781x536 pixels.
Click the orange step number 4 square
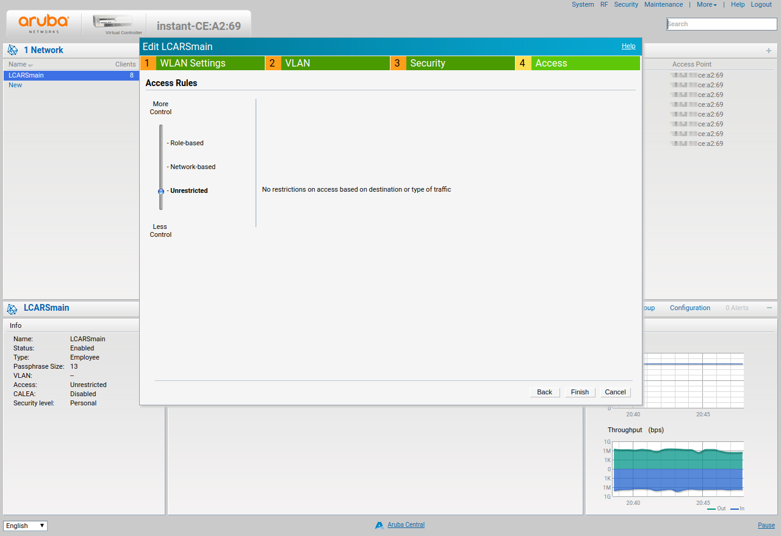(522, 63)
